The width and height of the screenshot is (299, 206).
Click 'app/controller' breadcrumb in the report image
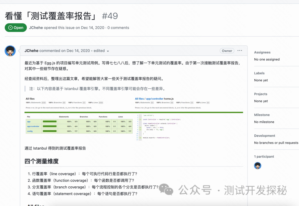(155, 99)
